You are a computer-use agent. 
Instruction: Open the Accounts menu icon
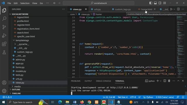click(x=4, y=83)
